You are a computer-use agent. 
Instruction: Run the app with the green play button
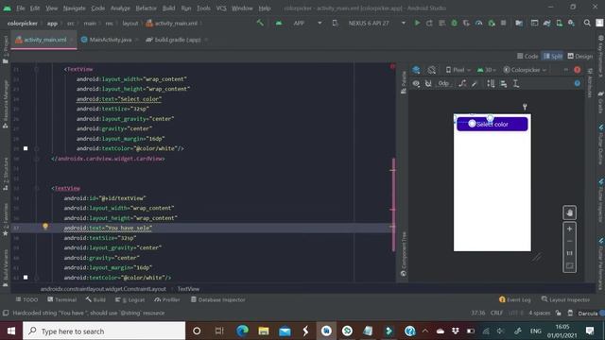(x=417, y=23)
